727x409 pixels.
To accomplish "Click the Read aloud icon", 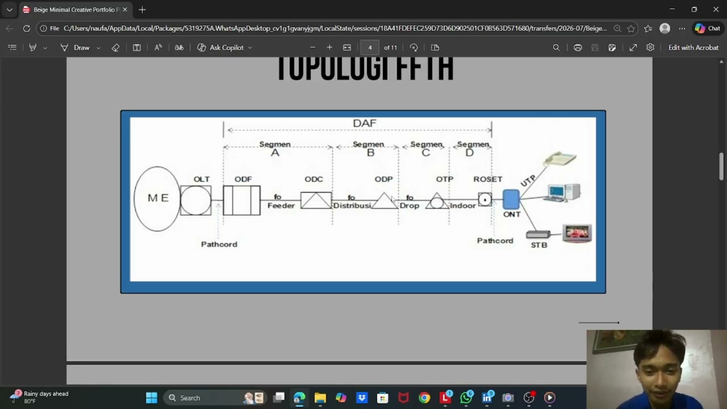I will (158, 48).
